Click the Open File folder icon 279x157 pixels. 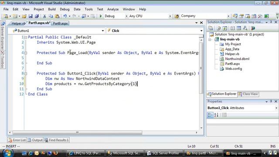pos(24,16)
